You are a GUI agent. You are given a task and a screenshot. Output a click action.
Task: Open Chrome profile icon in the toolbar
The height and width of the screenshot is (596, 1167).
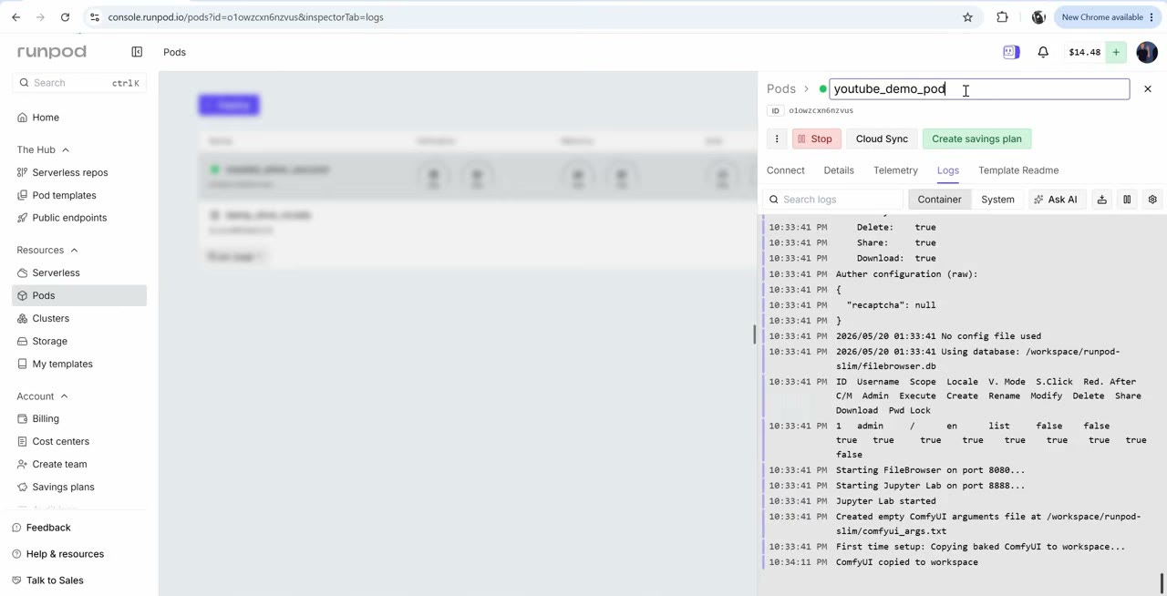[1038, 17]
